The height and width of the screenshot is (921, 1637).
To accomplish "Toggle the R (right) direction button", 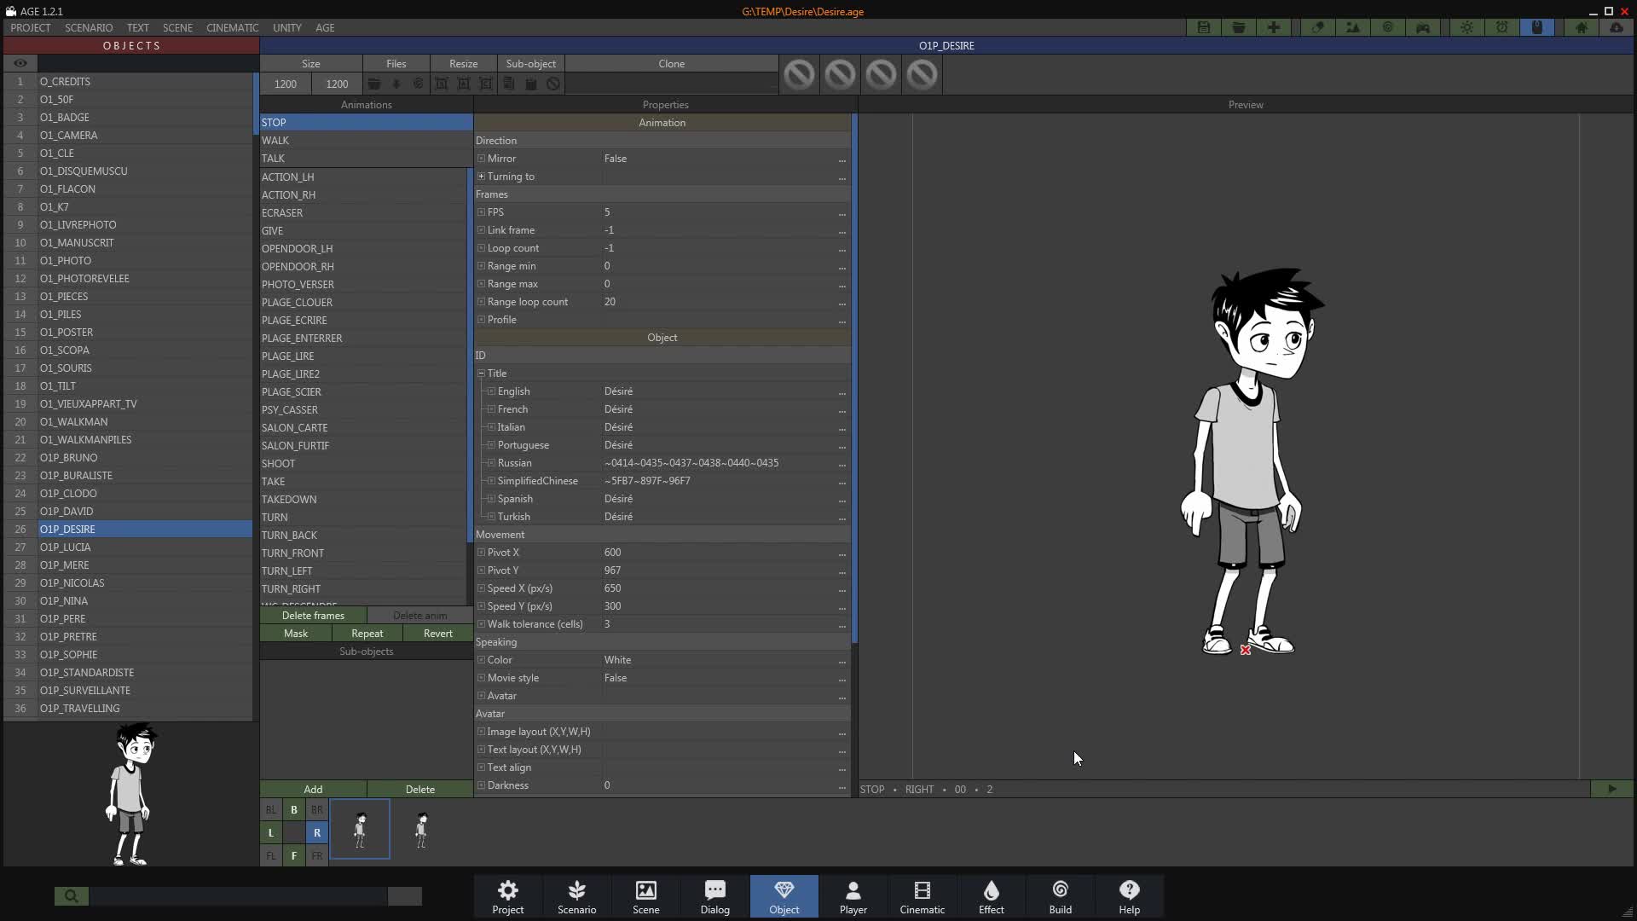I will coord(317,832).
